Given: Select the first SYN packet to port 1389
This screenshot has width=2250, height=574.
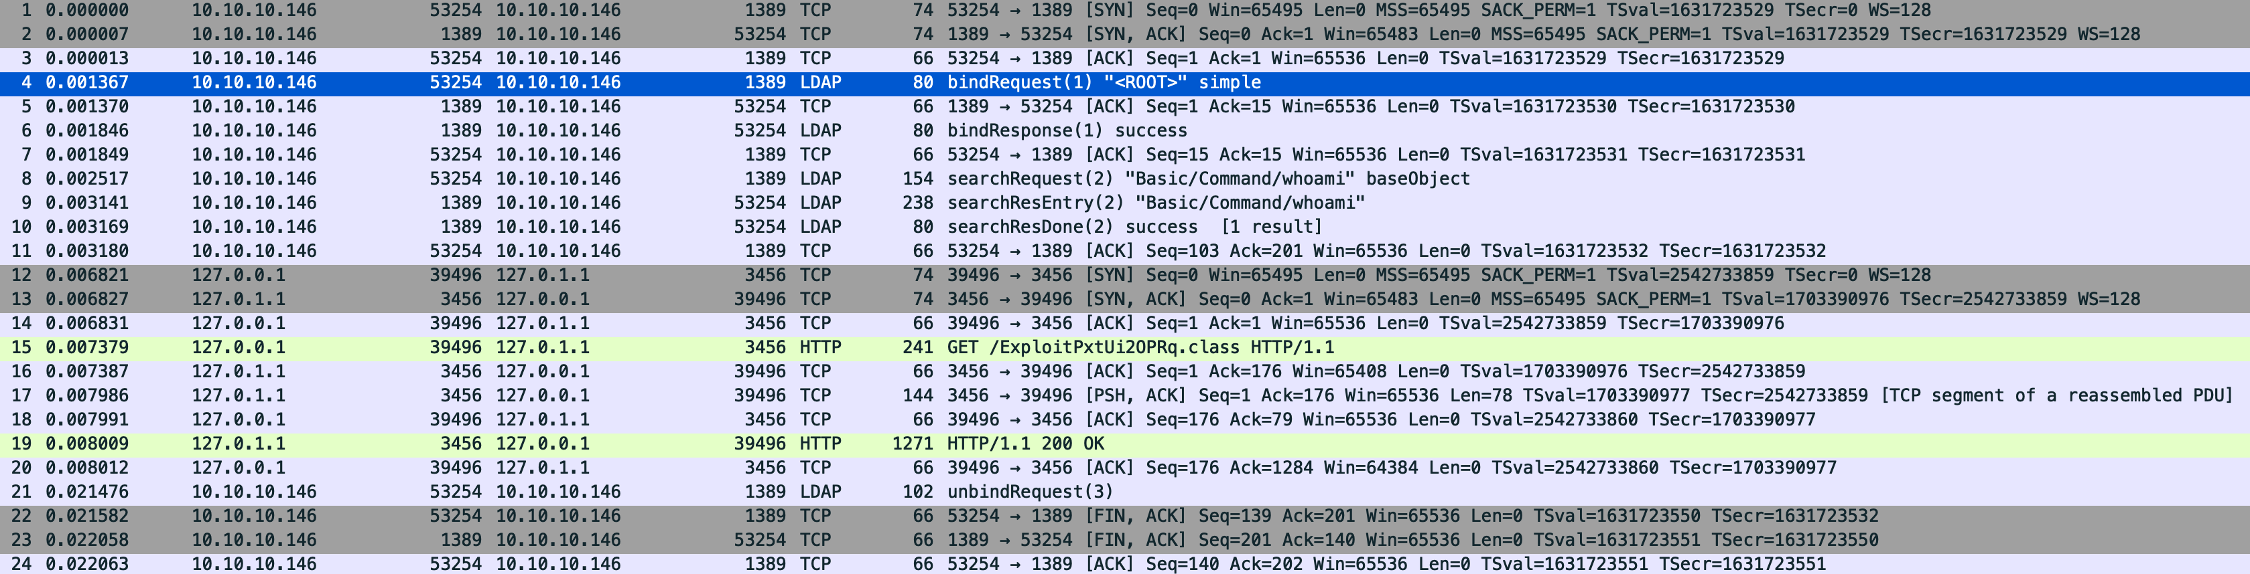Looking at the screenshot, I should click(1125, 11).
